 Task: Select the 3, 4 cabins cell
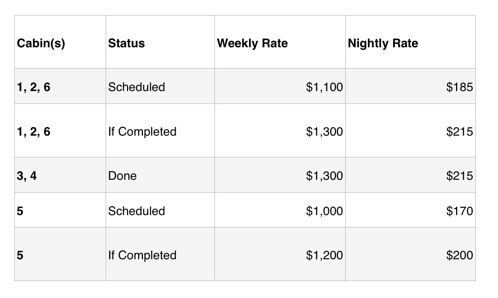click(60, 175)
